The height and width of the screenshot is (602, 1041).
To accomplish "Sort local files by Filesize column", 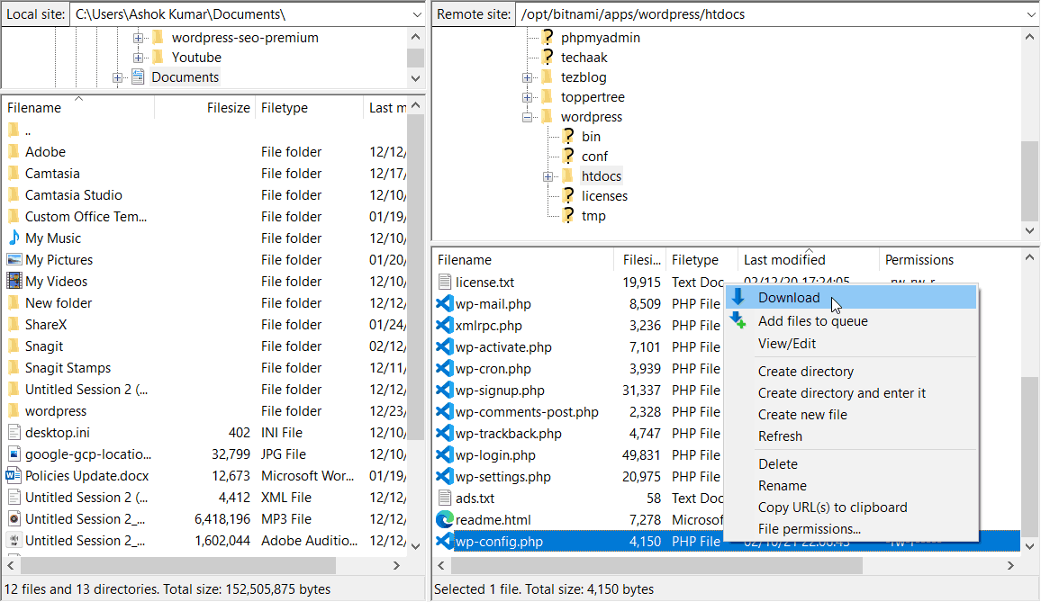I will click(x=204, y=107).
